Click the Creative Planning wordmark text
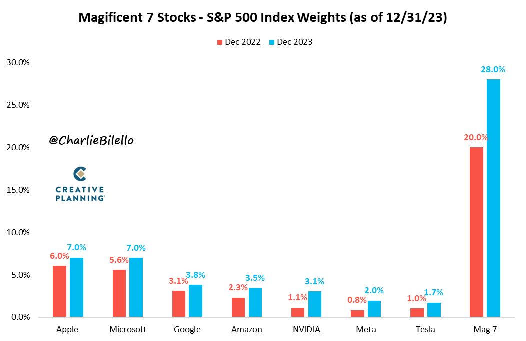The width and height of the screenshot is (526, 341). click(80, 193)
